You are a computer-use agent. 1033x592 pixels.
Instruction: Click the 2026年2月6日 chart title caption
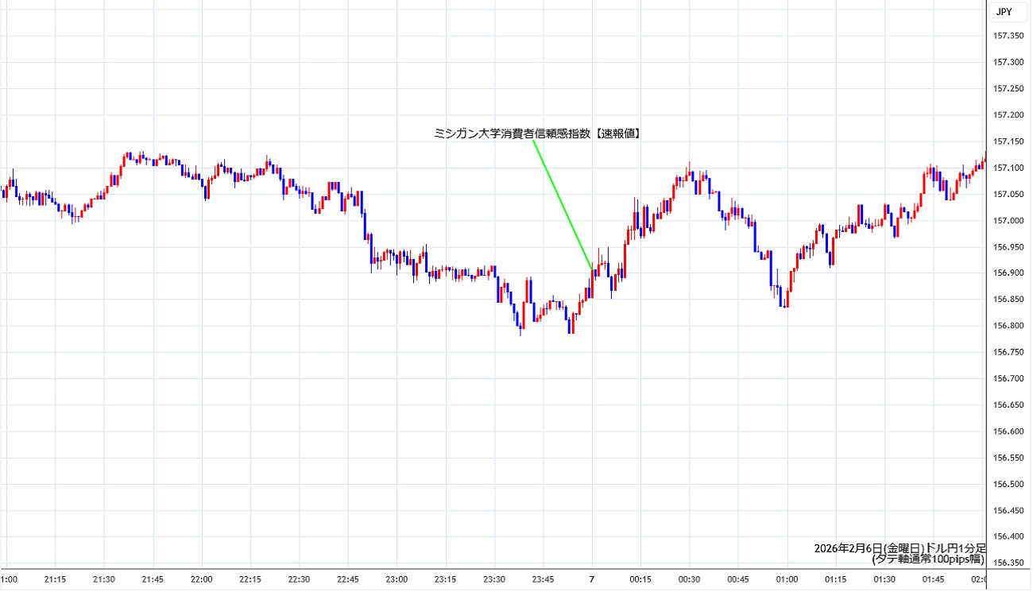click(x=900, y=548)
